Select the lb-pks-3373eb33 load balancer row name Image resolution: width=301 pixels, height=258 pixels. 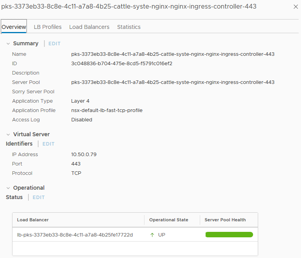[75, 235]
